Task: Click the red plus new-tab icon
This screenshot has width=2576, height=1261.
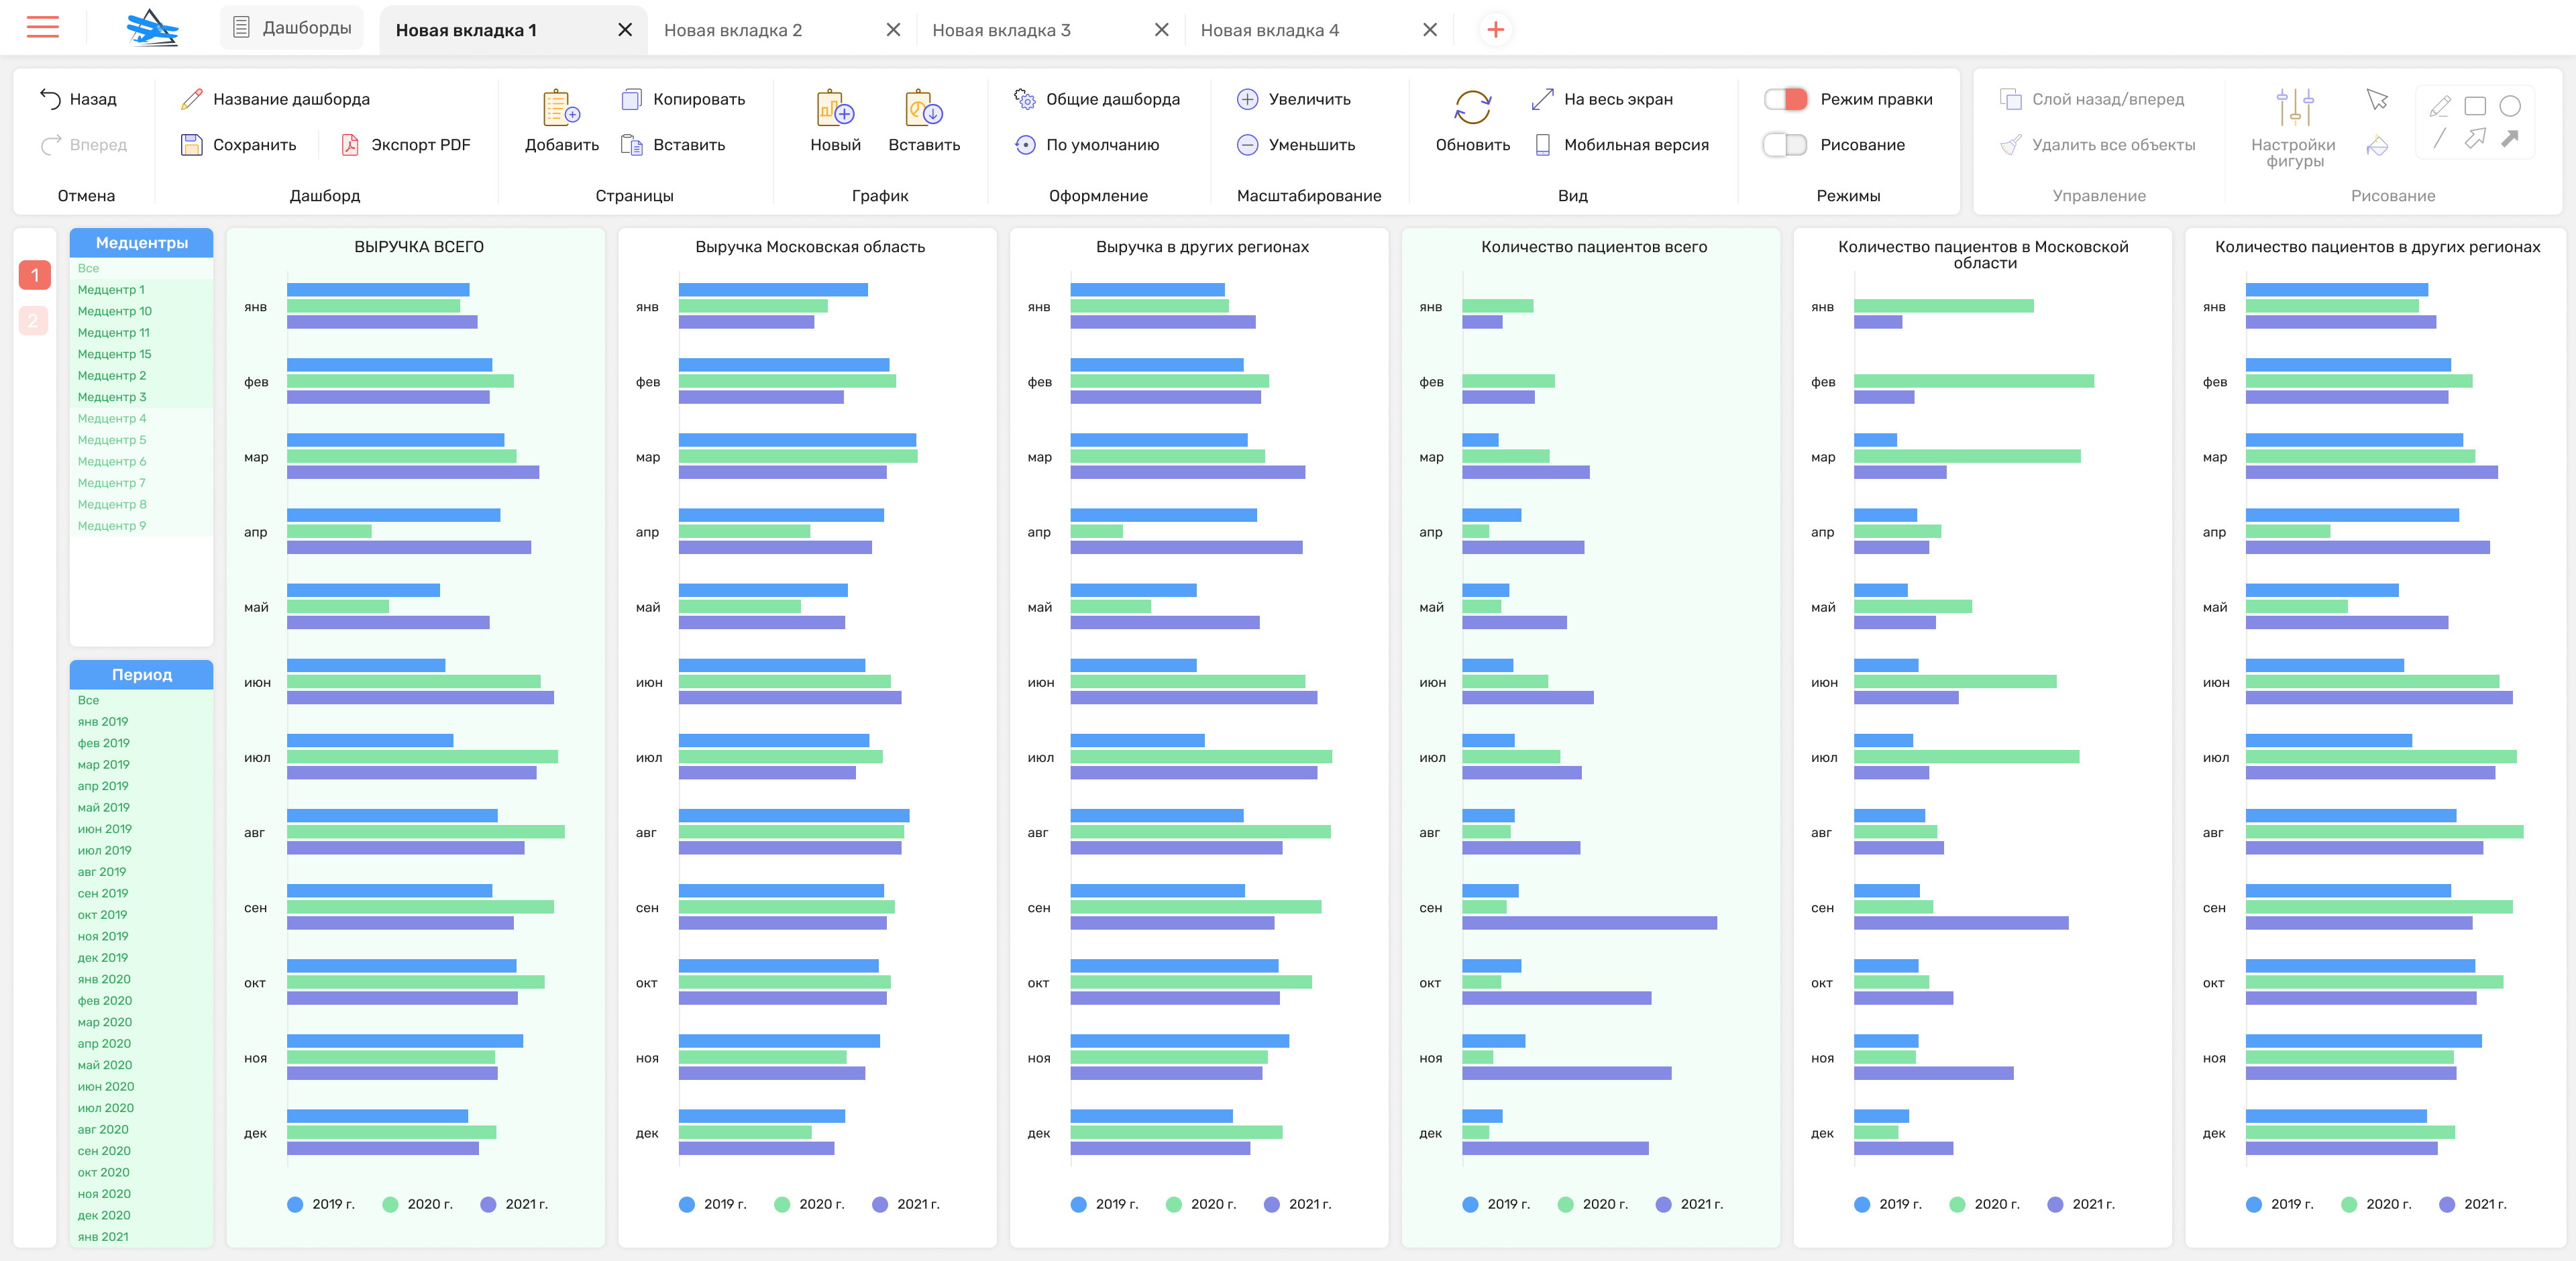Action: point(1495,30)
